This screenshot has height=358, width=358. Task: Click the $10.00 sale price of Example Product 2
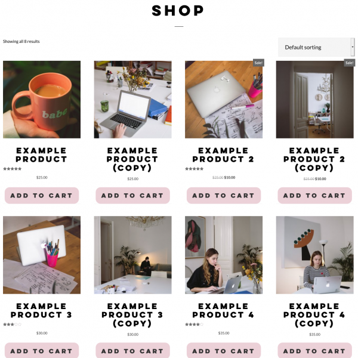[x=230, y=177]
